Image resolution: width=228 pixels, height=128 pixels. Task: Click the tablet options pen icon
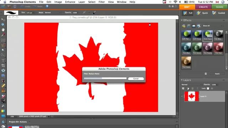[94, 13]
